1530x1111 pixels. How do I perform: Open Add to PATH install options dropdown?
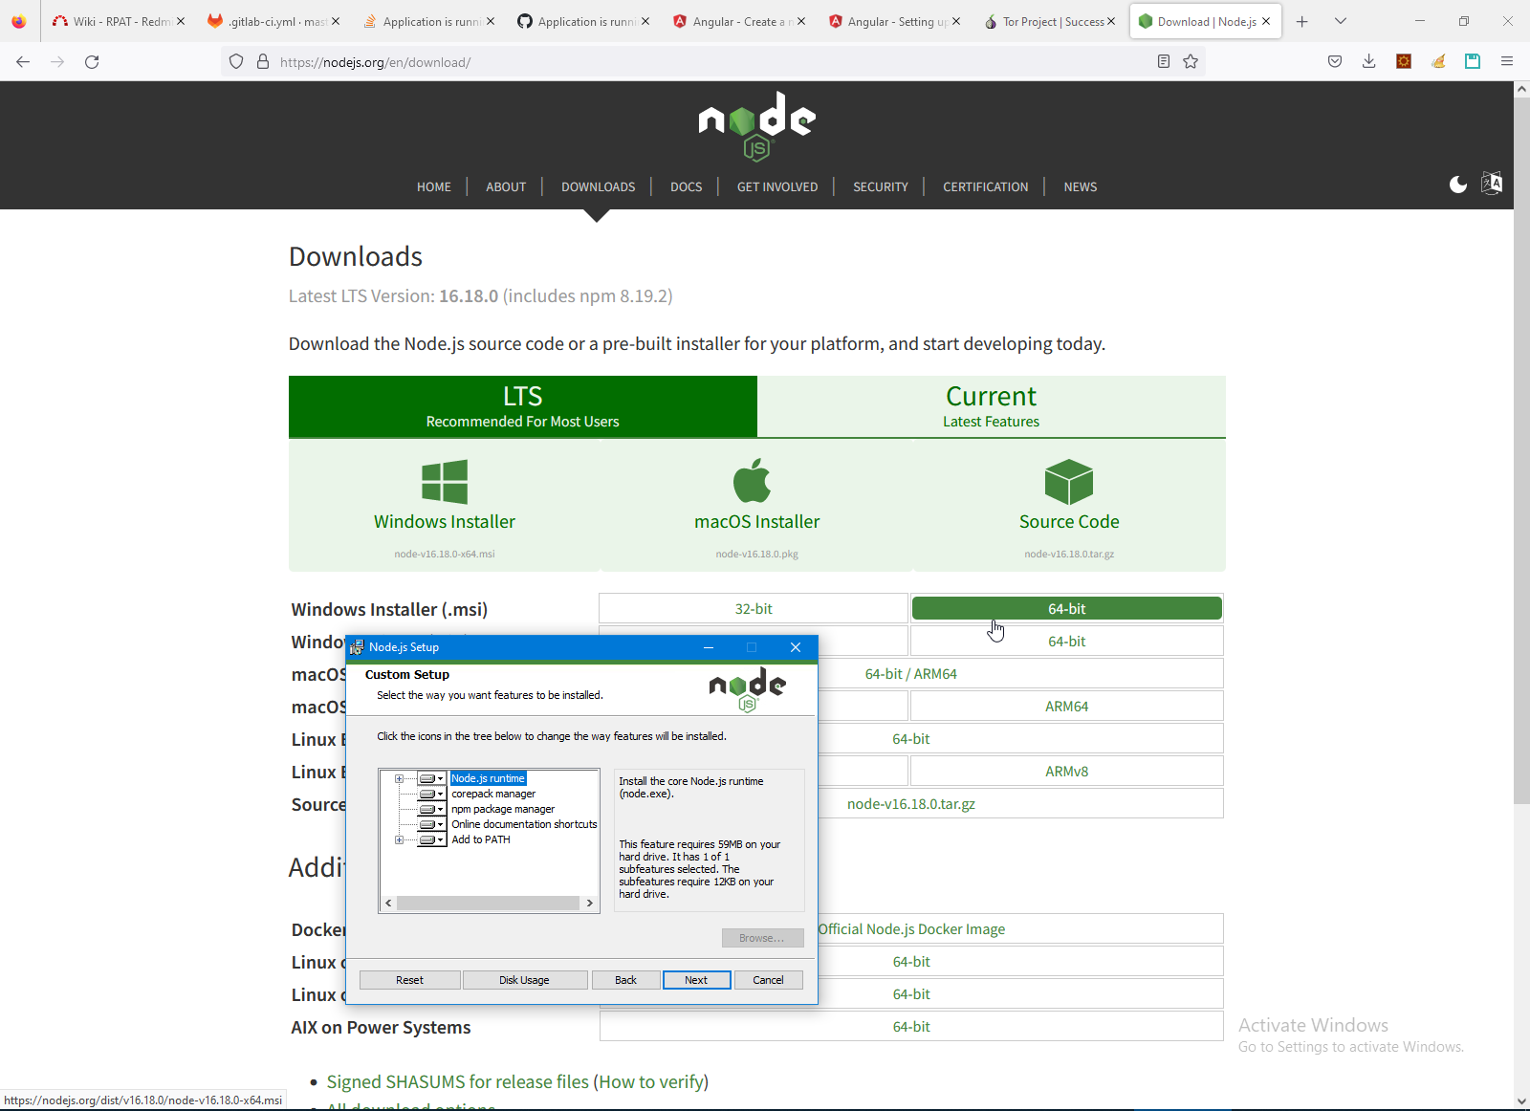[x=432, y=840]
